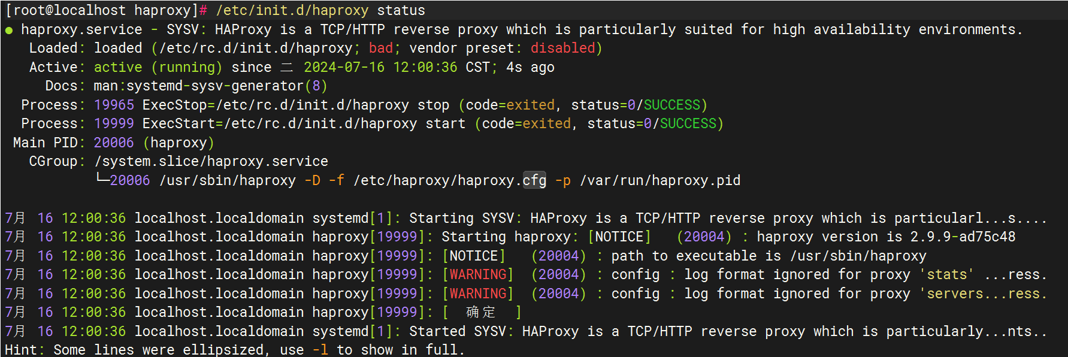The width and height of the screenshot is (1068, 357).
Task: Click the red word 'disabled' after vendor preset
Action: tap(562, 48)
